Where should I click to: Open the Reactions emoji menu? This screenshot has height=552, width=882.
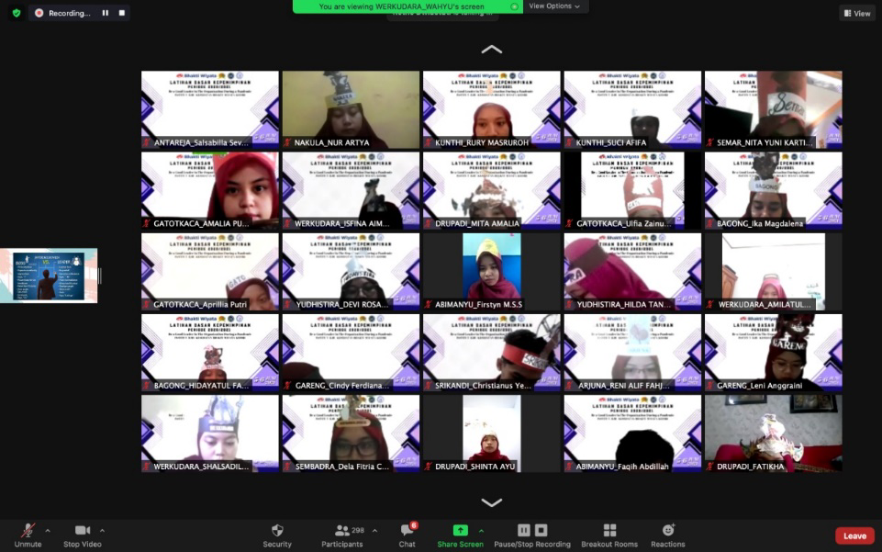668,531
